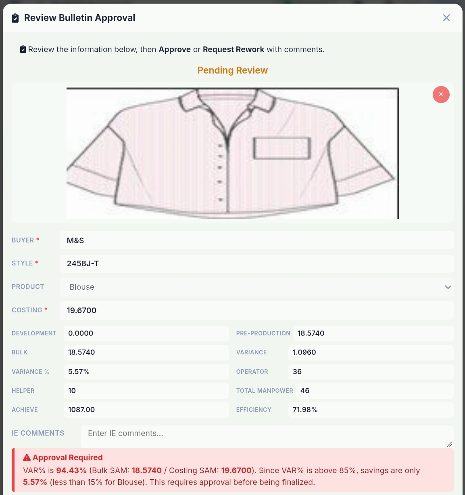Viewport: 465px width, 495px height.
Task: Click the 'TOTAL MANPOWER' label
Action: [265, 391]
